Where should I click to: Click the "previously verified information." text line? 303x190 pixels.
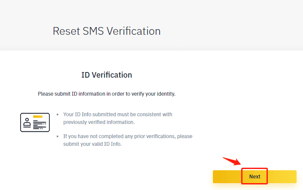coord(99,122)
